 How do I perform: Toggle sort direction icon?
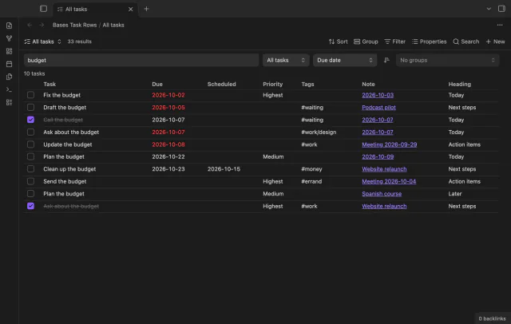click(x=386, y=60)
